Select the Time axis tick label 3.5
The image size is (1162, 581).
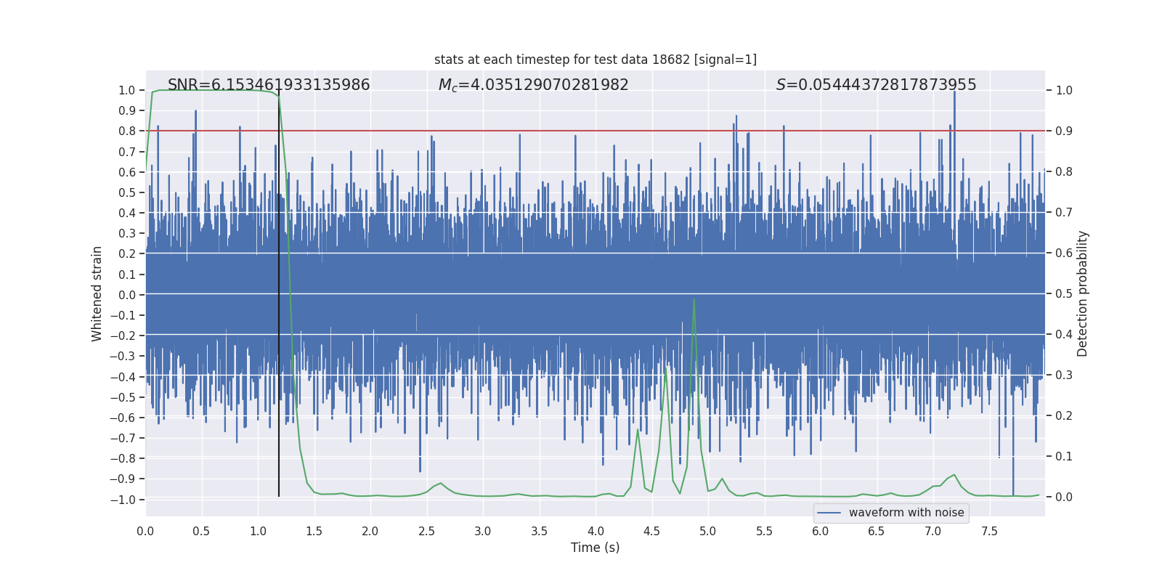[539, 532]
